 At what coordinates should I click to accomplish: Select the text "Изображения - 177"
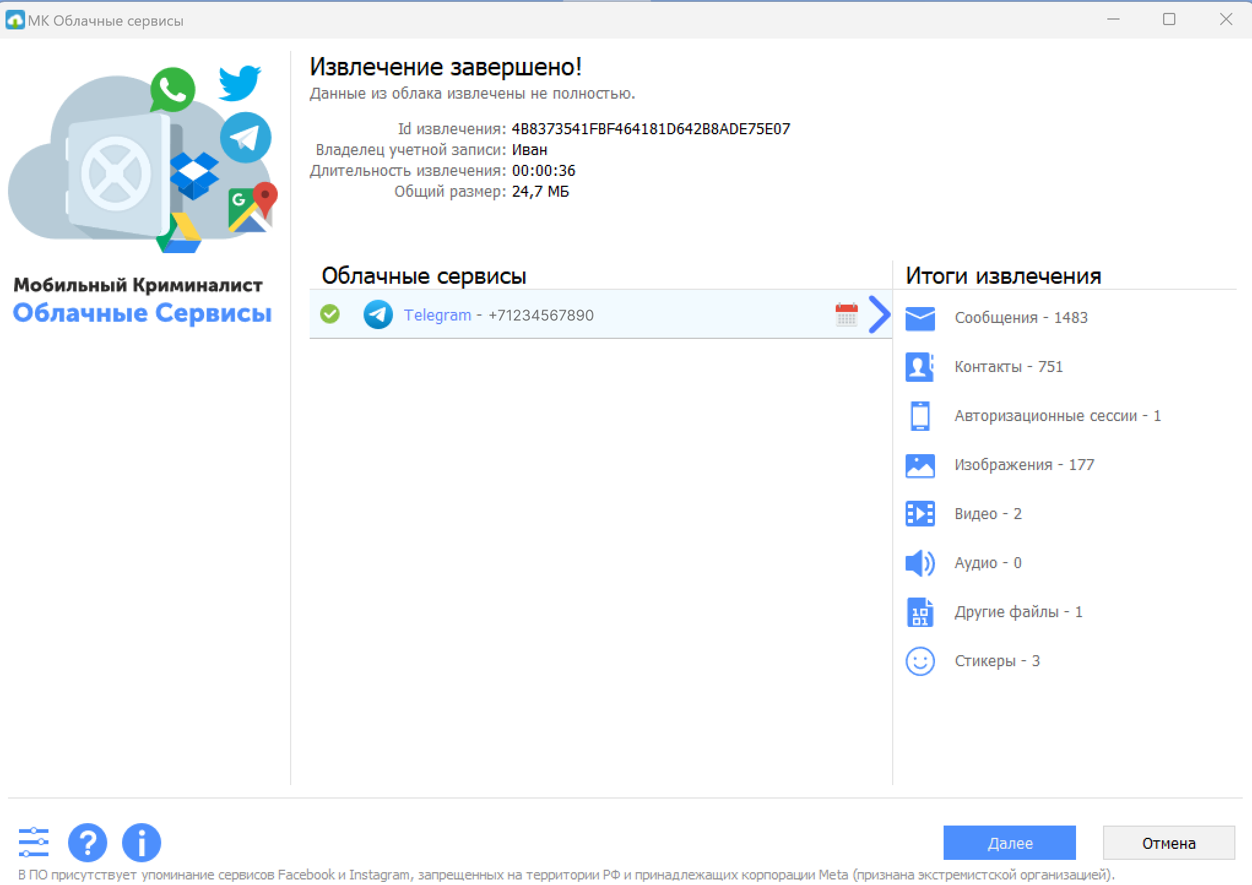click(x=1024, y=465)
